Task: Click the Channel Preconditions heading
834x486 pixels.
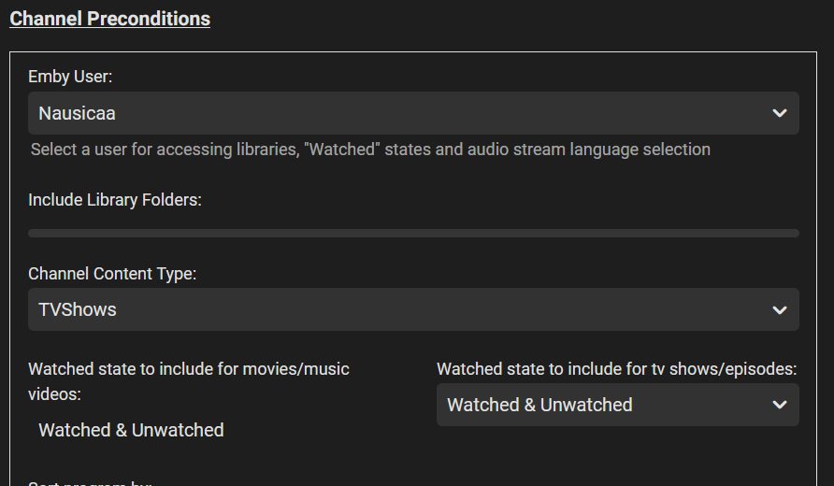Action: [x=109, y=19]
